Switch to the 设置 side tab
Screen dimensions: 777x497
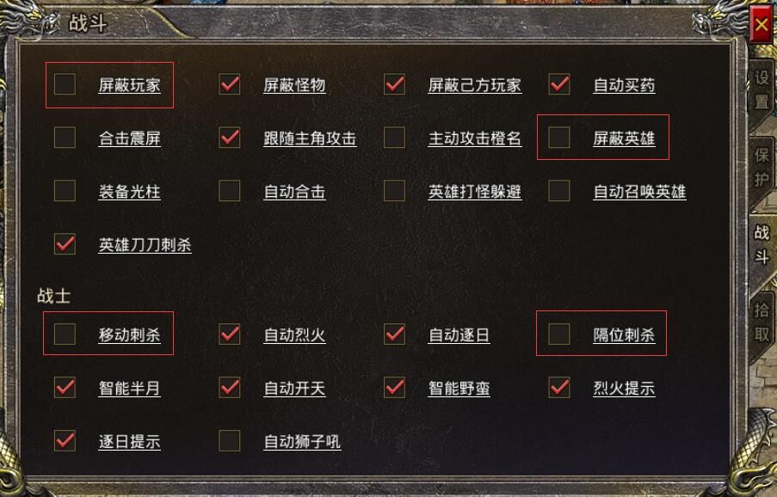(x=762, y=89)
